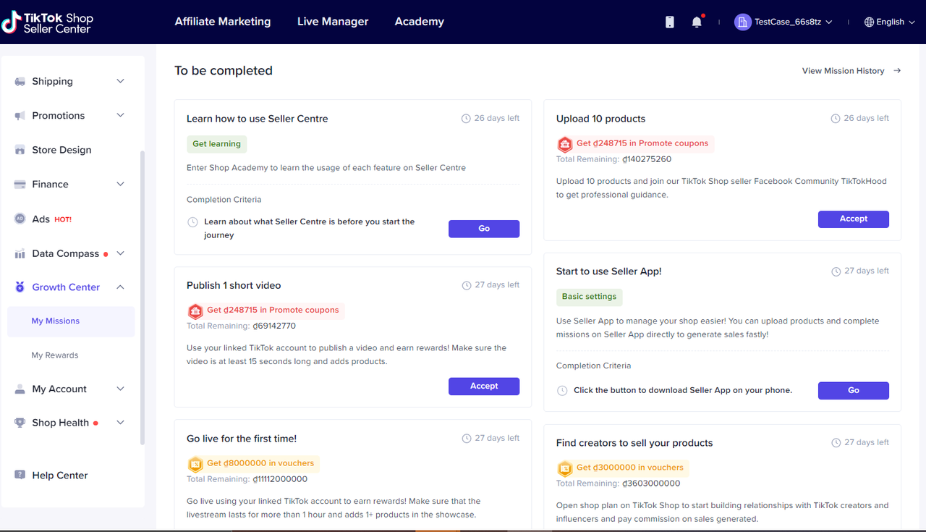Click Go on Start to use Seller App
926x532 pixels.
point(854,391)
